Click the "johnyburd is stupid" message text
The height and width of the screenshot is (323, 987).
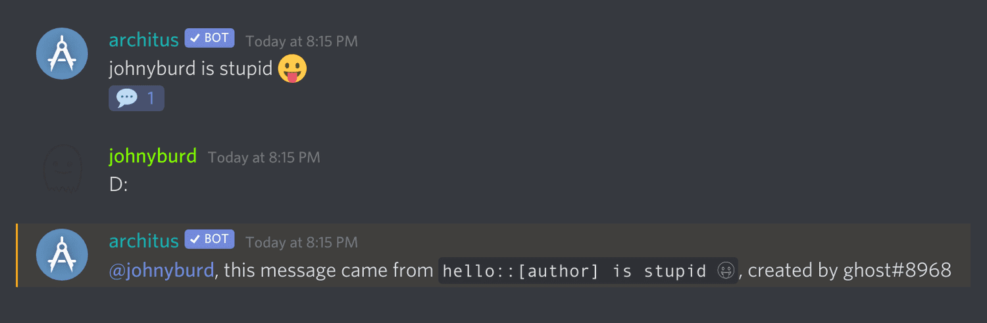pyautogui.click(x=191, y=69)
